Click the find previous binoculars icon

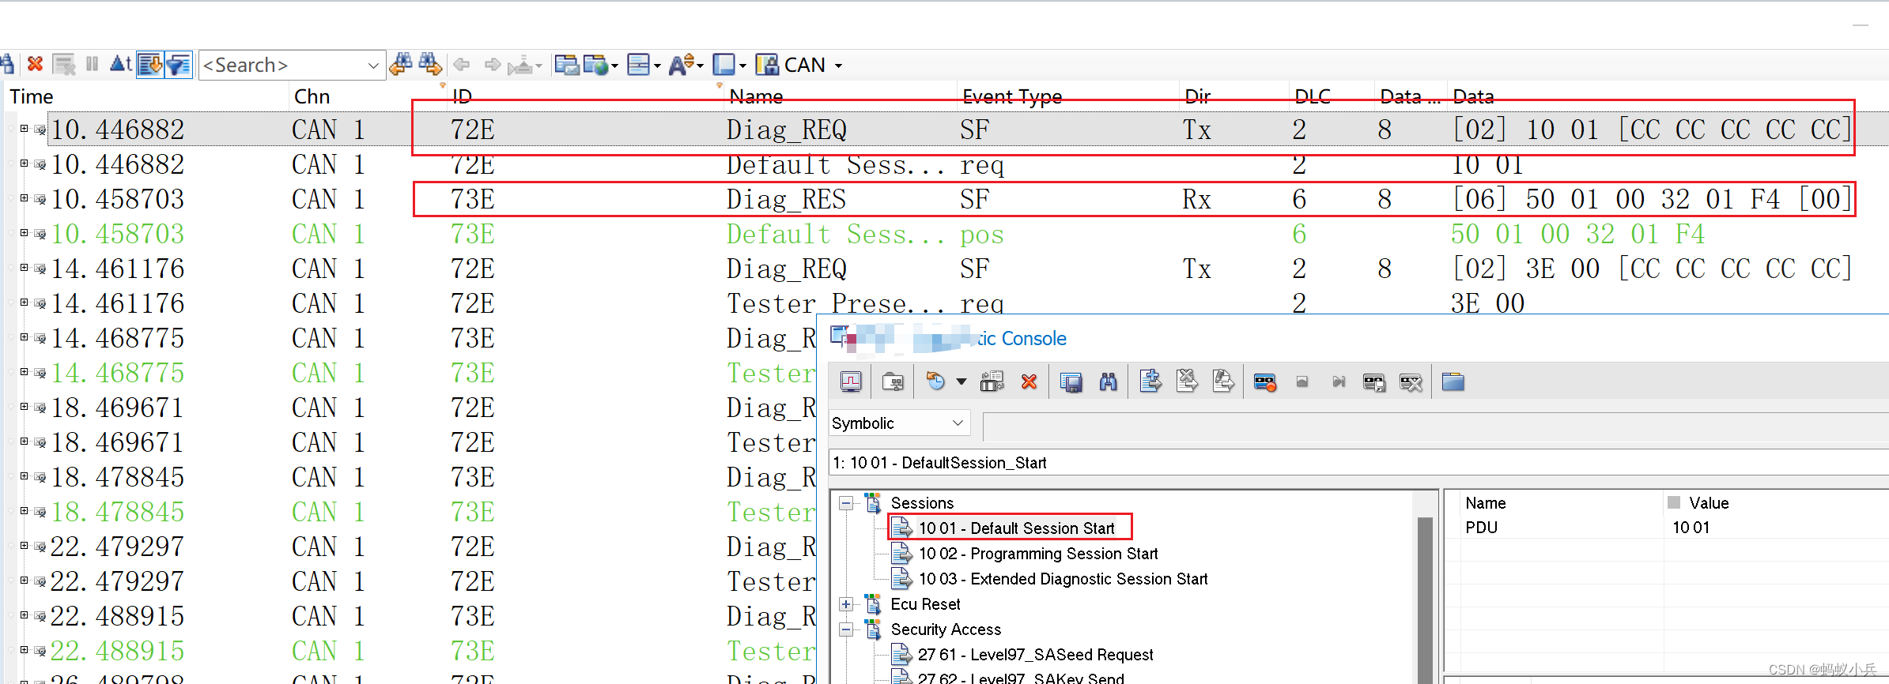pos(401,64)
